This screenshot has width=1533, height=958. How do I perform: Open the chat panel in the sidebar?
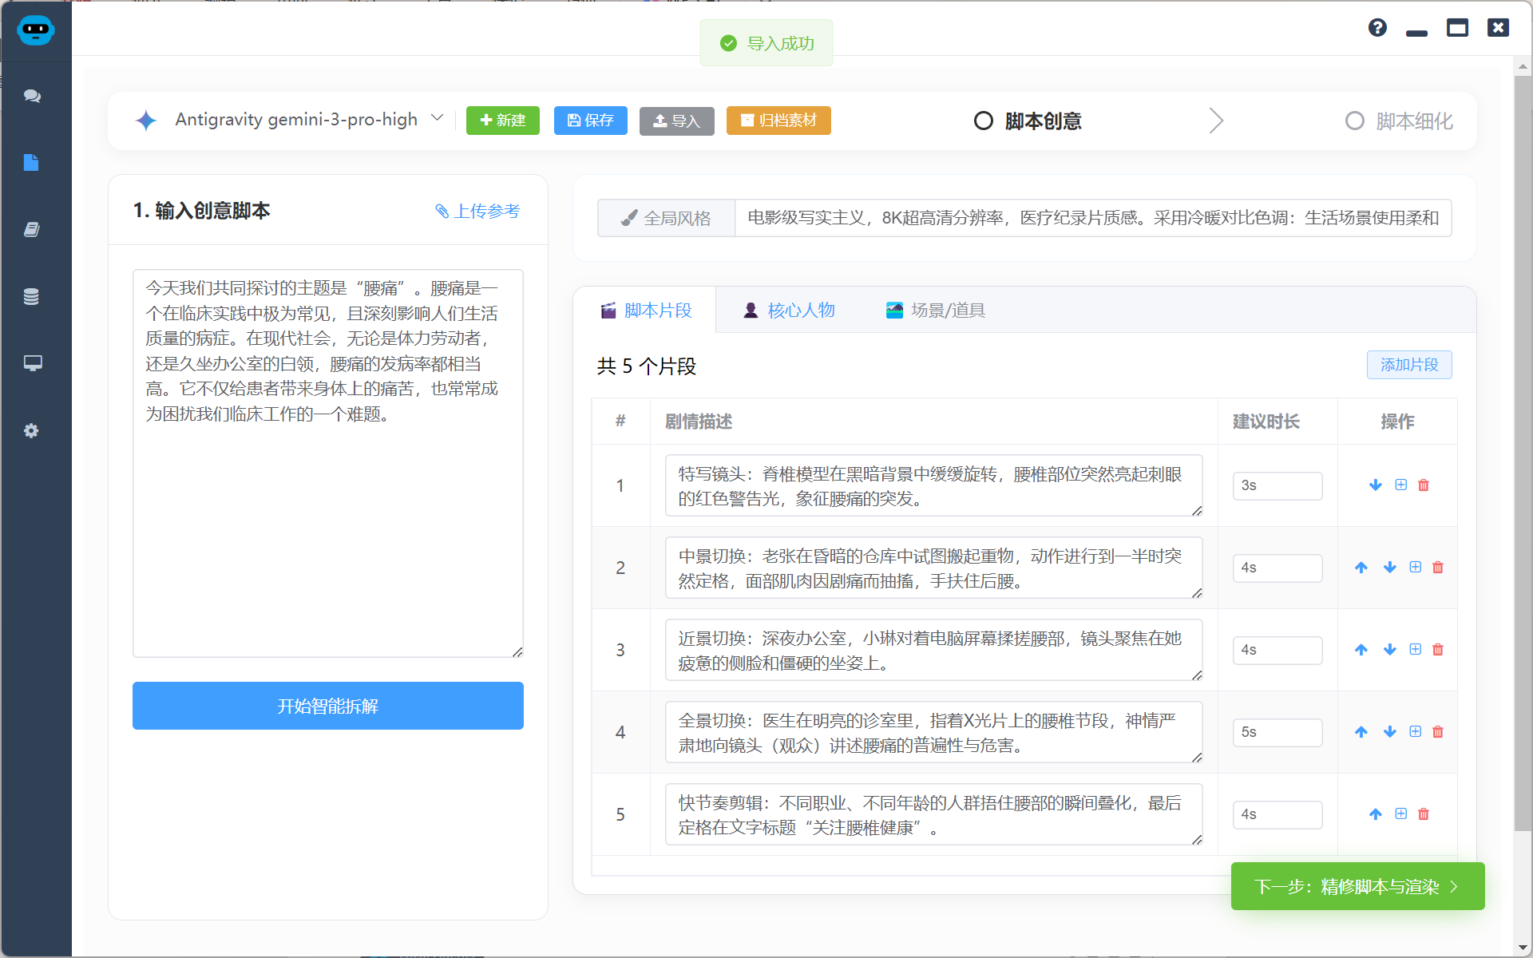point(32,96)
